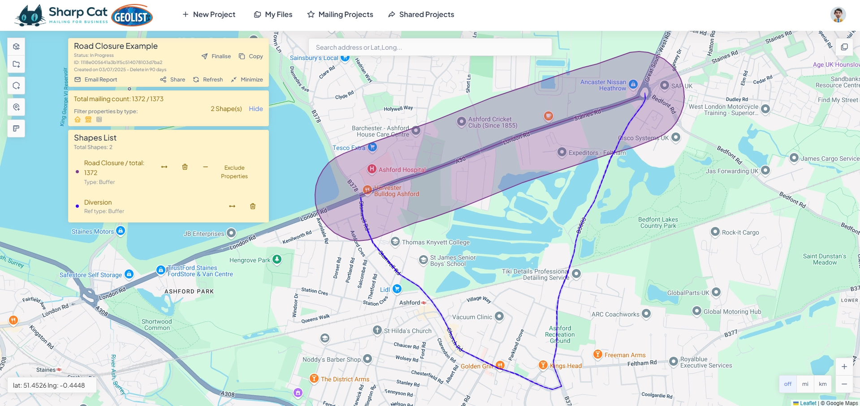
Task: Click the Rock-it Cargo marker
Action: pyautogui.click(x=715, y=232)
